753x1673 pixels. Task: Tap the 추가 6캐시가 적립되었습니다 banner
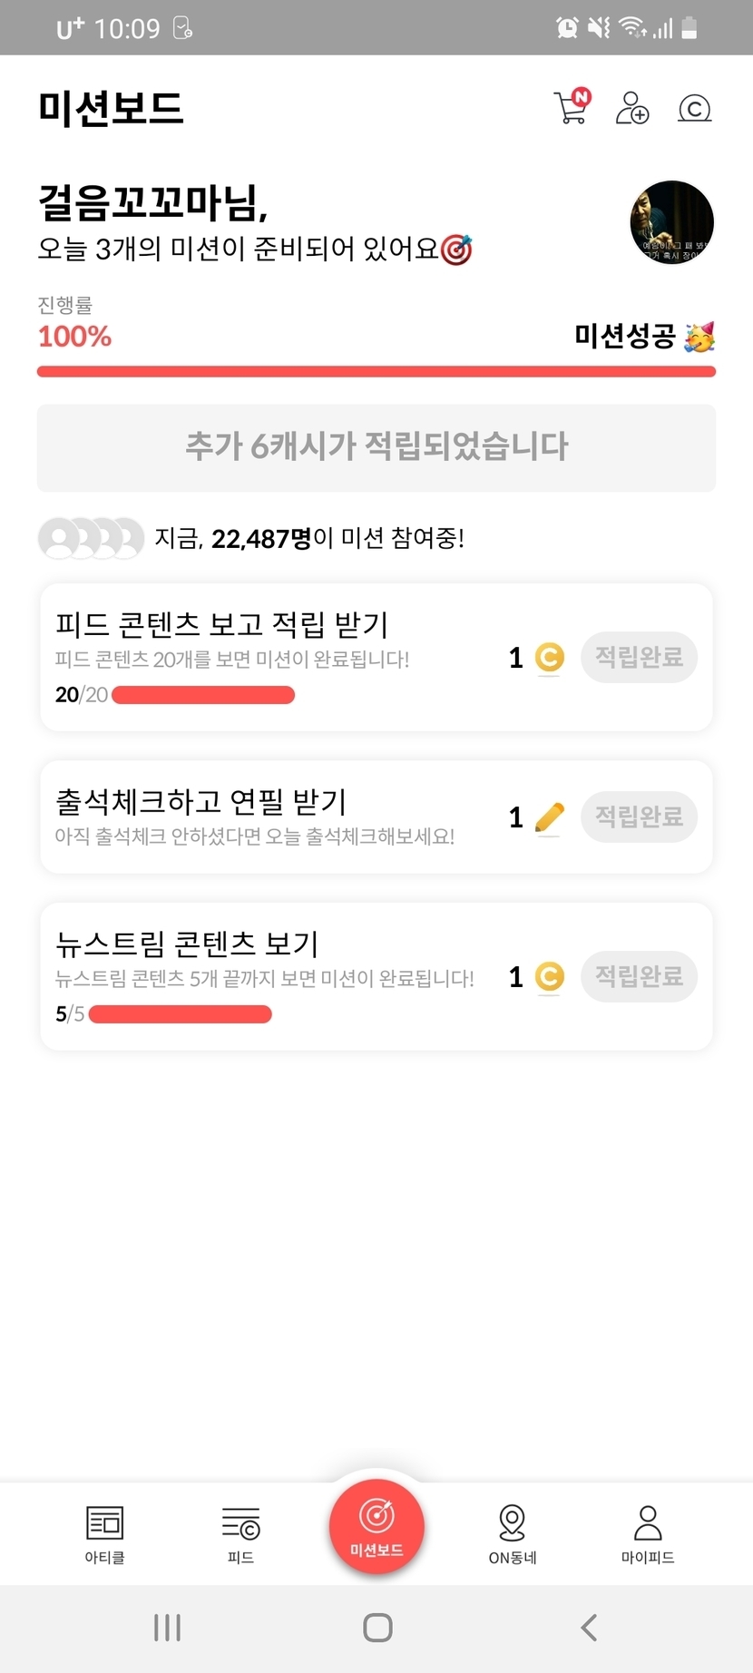376,447
